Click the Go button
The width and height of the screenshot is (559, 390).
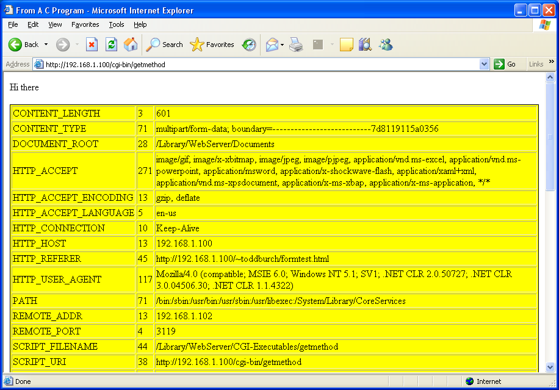pos(505,64)
